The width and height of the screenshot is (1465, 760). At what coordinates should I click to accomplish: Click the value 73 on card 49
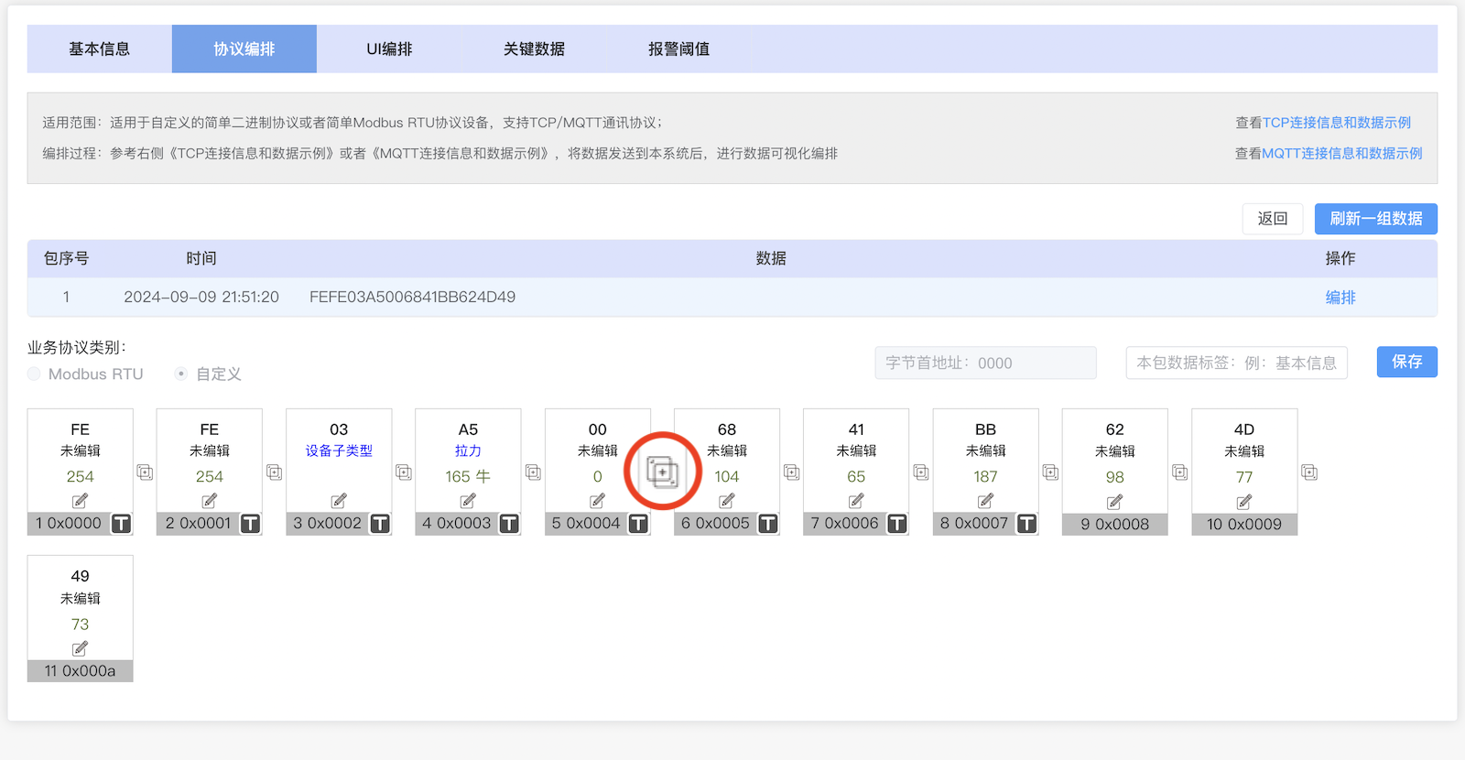point(80,624)
